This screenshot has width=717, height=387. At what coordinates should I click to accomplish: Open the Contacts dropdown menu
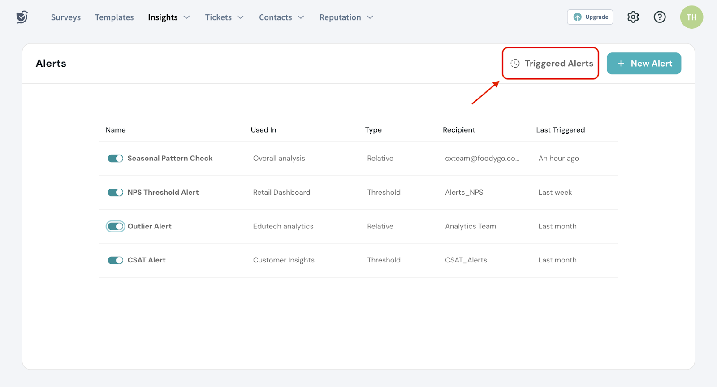[x=281, y=17]
